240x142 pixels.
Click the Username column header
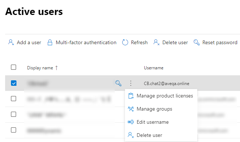[154, 68]
